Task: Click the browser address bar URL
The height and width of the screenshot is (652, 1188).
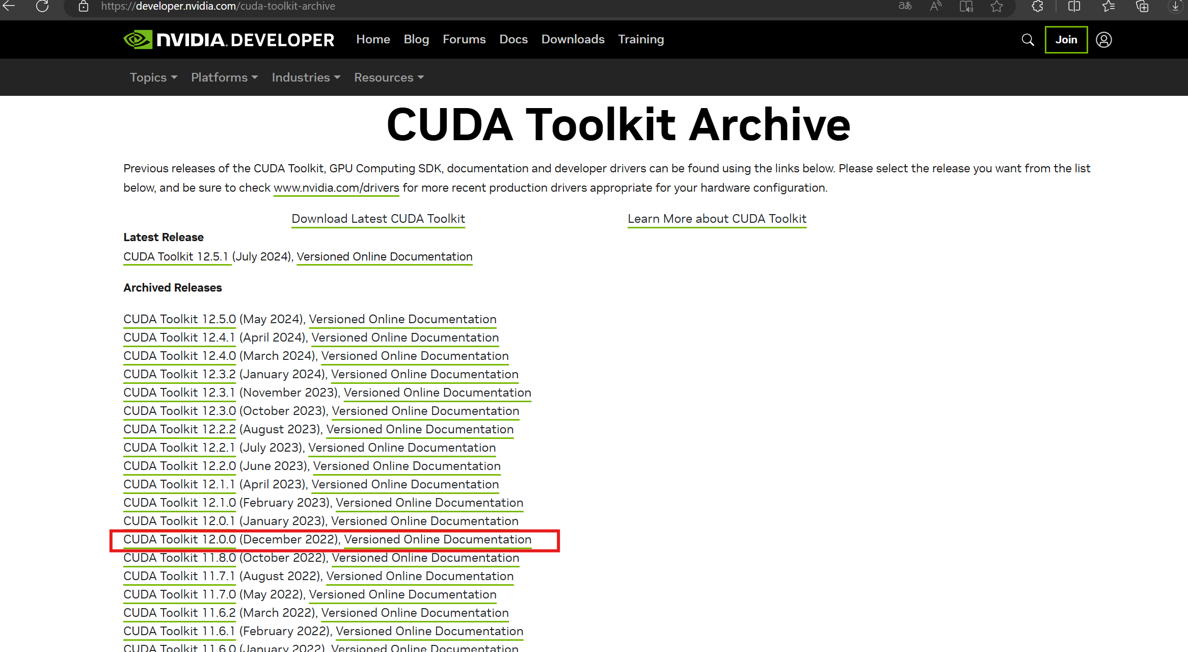Action: coord(218,6)
